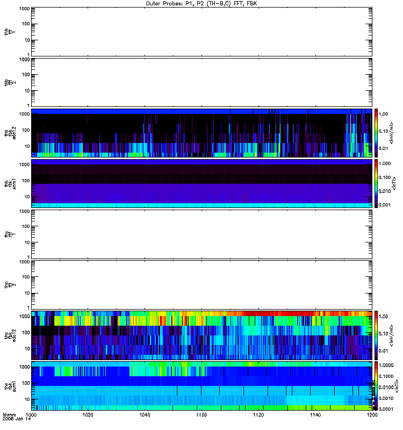
Task: Click the thc fbk scm1 color bar
Action: point(376,386)
